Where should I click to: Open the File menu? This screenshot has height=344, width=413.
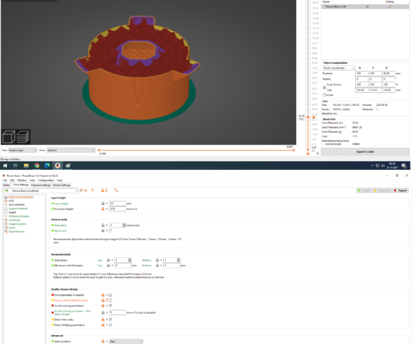click(x=5, y=180)
